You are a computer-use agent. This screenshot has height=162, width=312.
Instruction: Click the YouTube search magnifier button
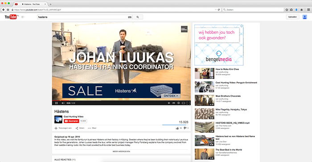click(x=138, y=17)
